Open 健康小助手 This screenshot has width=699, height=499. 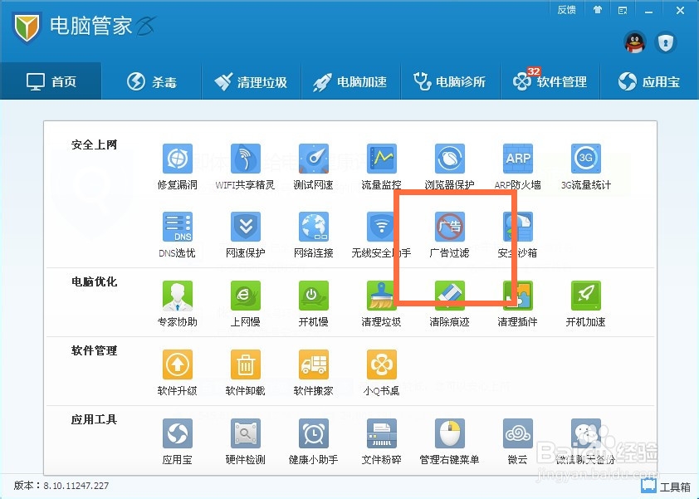[x=314, y=442]
